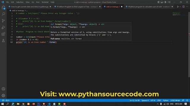Viewport: 190px width, 106px height.
Task: Select VS Code icon in taskbar
Action: click(49, 104)
